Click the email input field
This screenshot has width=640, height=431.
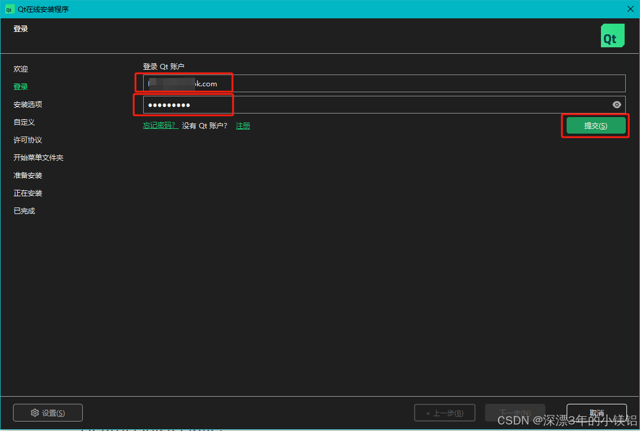[x=384, y=83]
